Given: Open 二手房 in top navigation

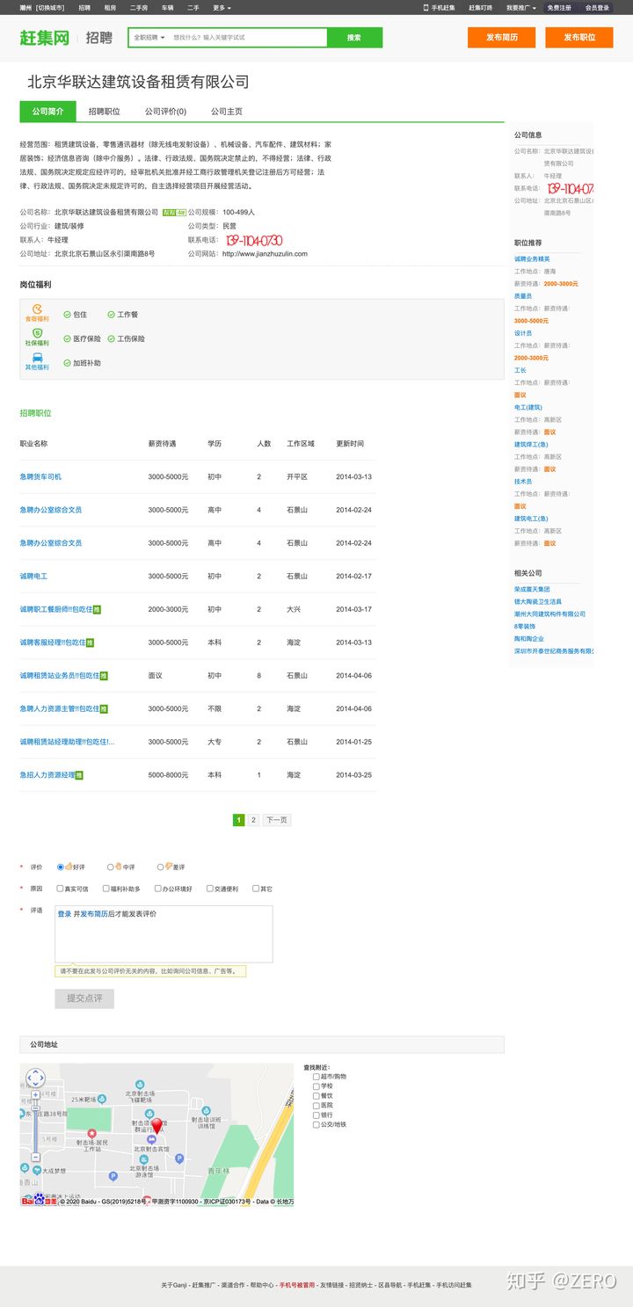Looking at the screenshot, I should click(x=139, y=7).
